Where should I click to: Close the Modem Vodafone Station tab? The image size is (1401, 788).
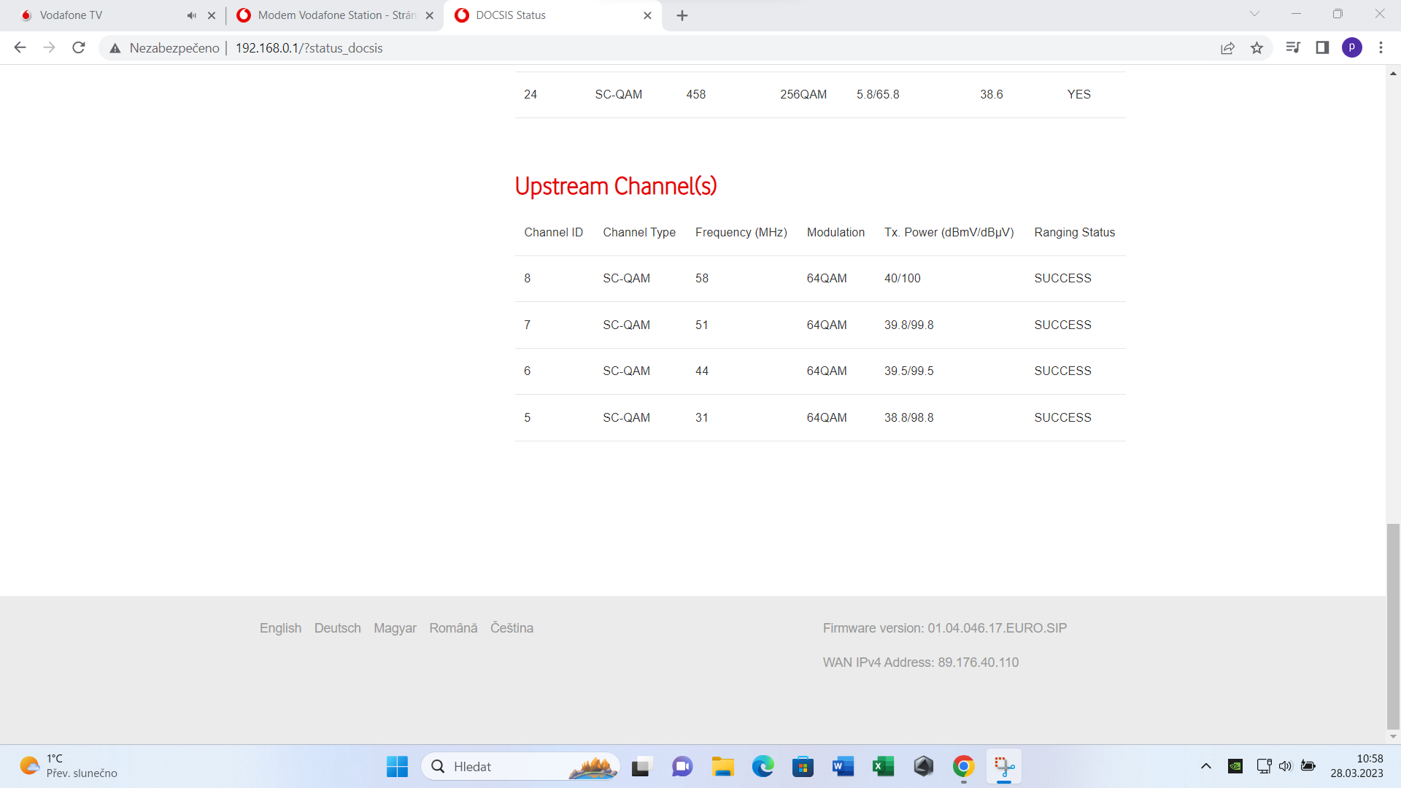[430, 15]
